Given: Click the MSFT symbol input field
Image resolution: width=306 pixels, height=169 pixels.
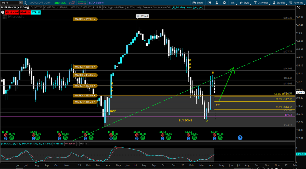Looking at the screenshot, I should point(10,3).
